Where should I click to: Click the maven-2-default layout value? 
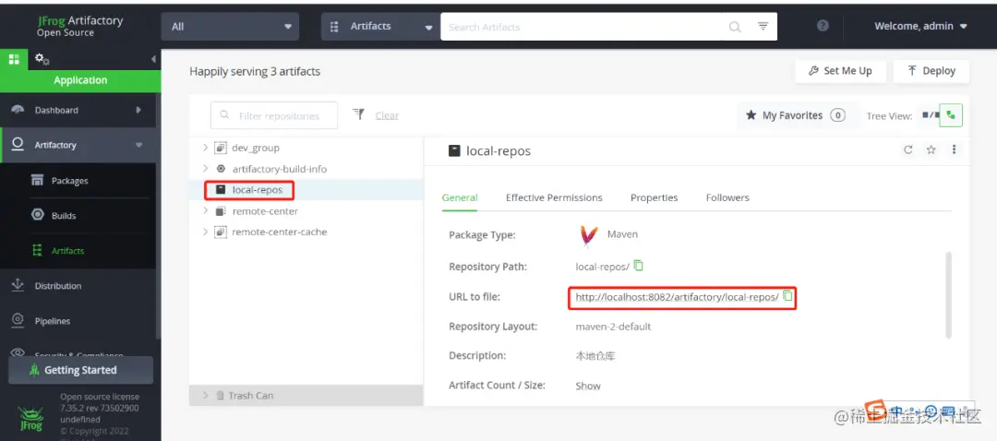tap(613, 326)
